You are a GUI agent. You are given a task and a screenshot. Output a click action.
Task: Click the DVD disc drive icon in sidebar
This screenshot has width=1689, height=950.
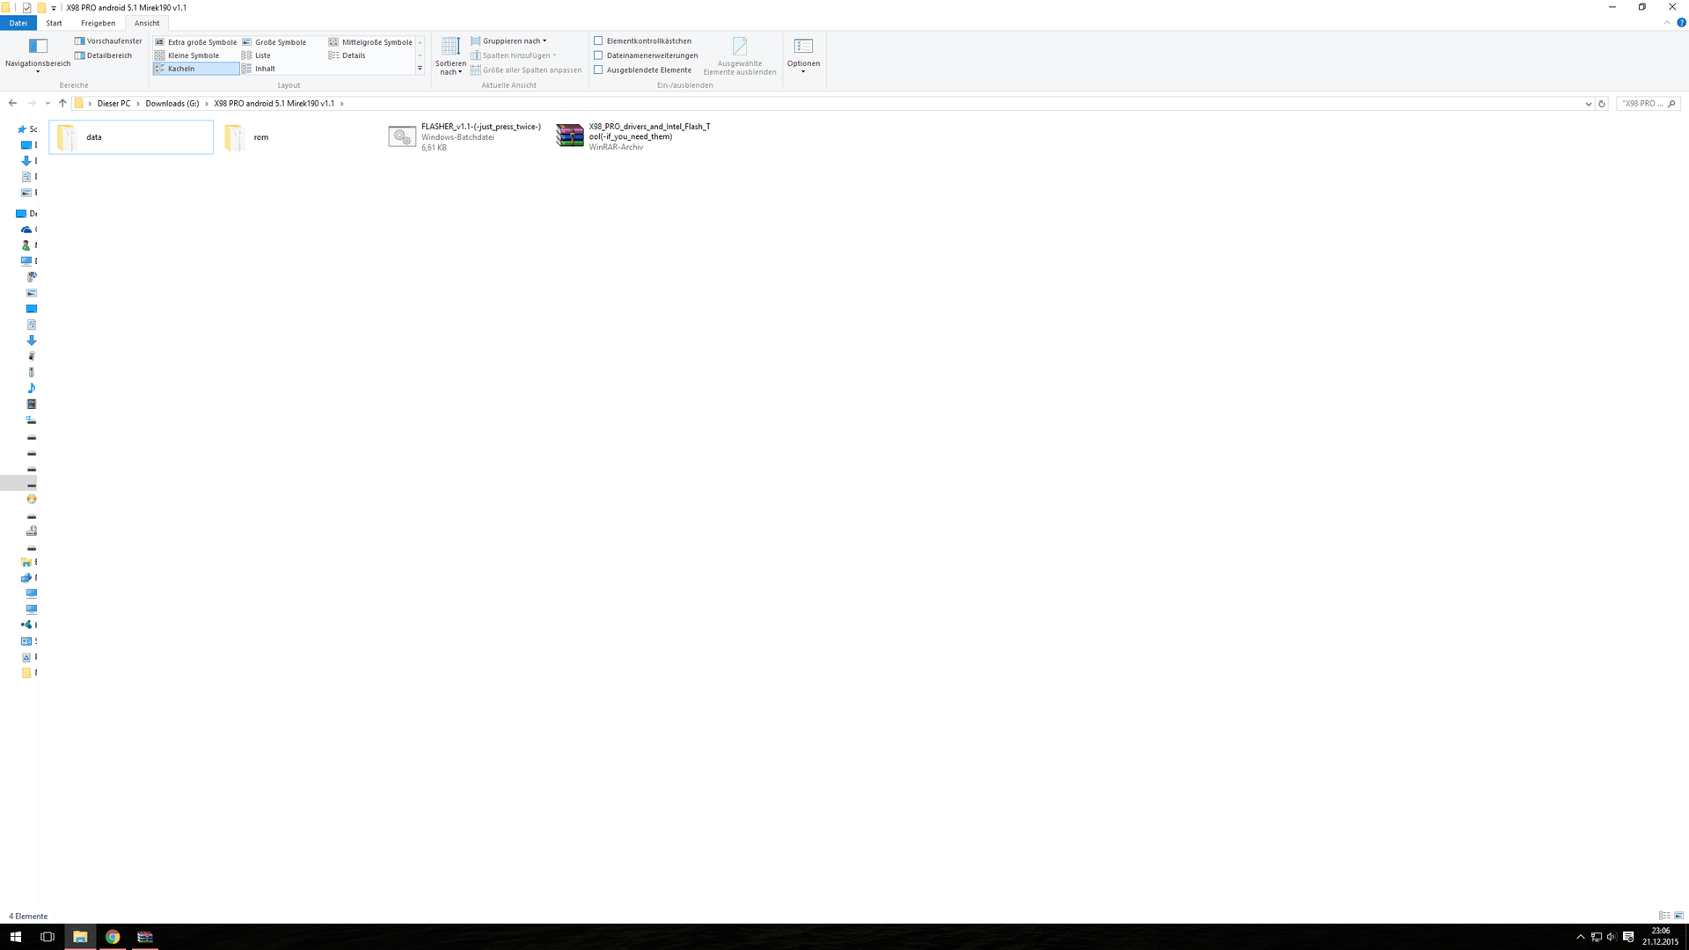tap(32, 499)
